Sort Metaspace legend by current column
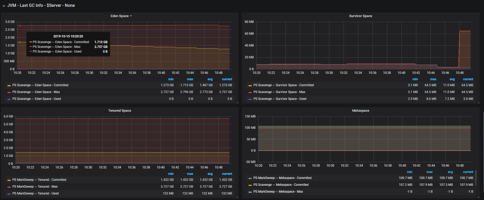The height and width of the screenshot is (200, 484). 468,172
